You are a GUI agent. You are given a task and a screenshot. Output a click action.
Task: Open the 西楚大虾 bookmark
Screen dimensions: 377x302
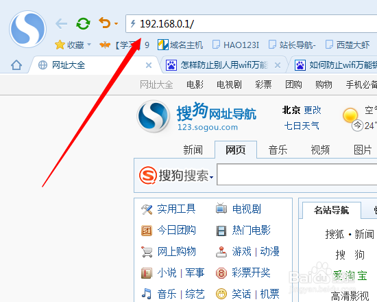[348, 45]
